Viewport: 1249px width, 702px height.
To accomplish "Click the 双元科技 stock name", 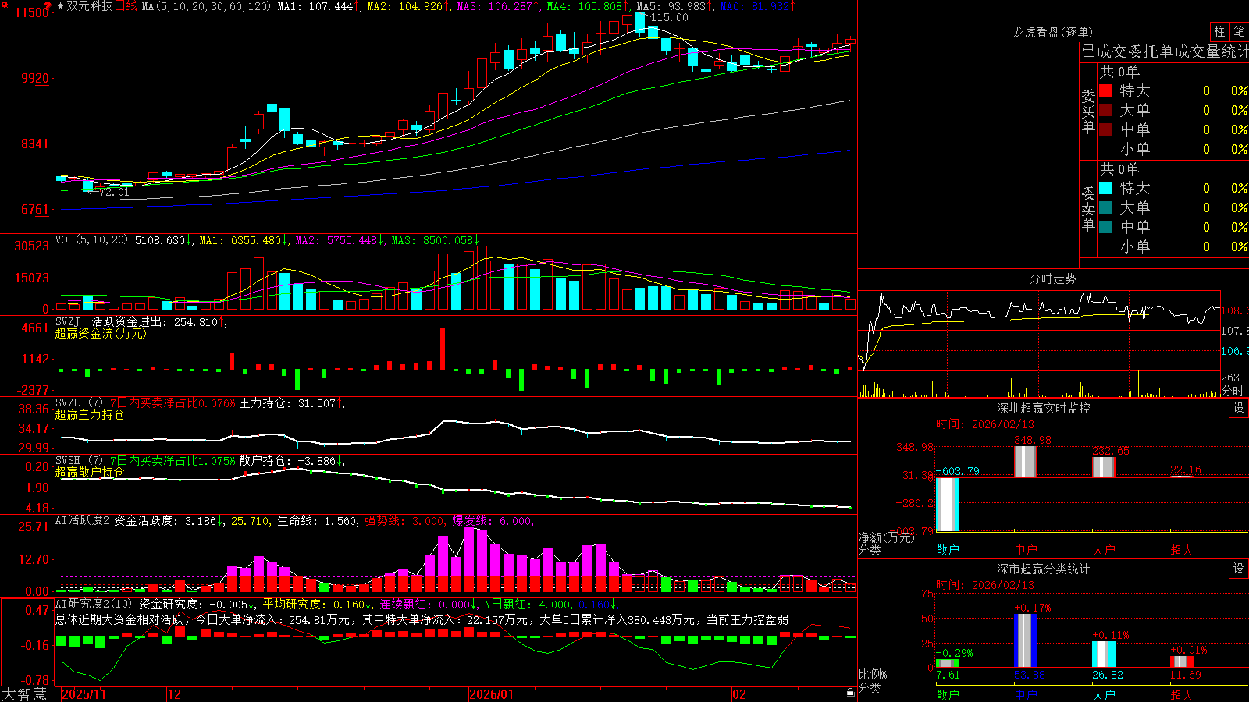I will click(90, 6).
